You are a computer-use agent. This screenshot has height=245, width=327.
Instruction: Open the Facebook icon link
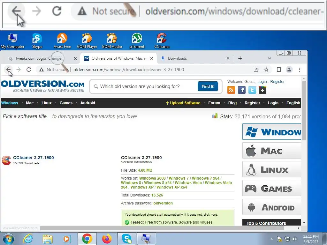point(241,90)
